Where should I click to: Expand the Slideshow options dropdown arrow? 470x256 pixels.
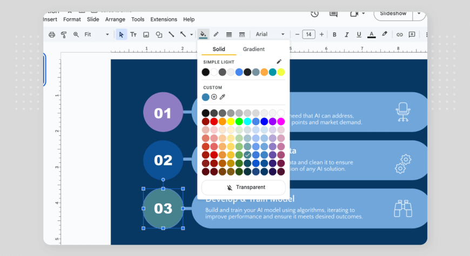tap(419, 14)
